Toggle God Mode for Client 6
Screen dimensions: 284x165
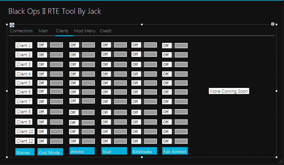(x=50, y=91)
